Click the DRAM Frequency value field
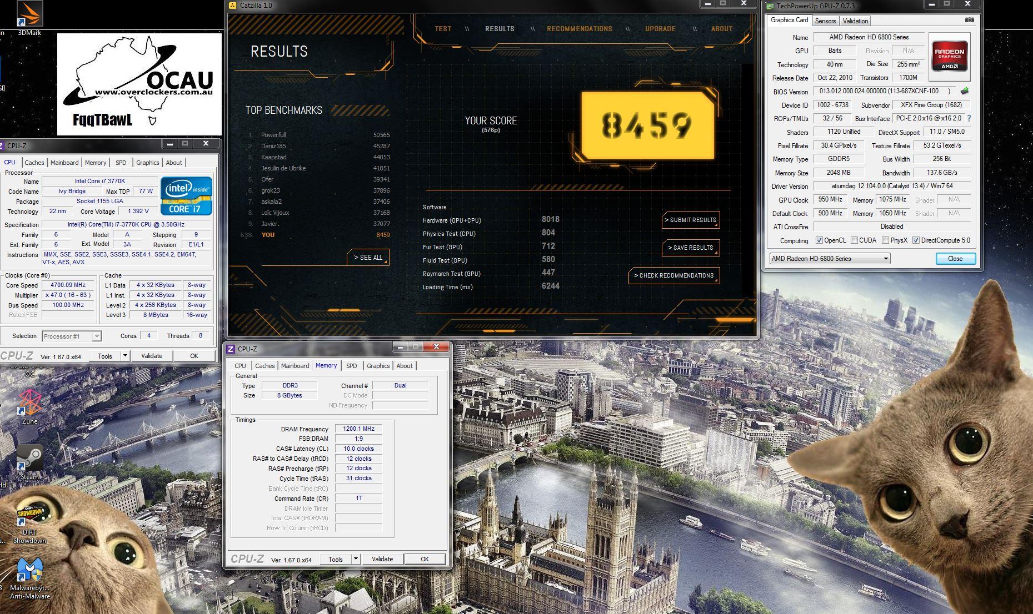Image resolution: width=1033 pixels, height=614 pixels. 358,429
